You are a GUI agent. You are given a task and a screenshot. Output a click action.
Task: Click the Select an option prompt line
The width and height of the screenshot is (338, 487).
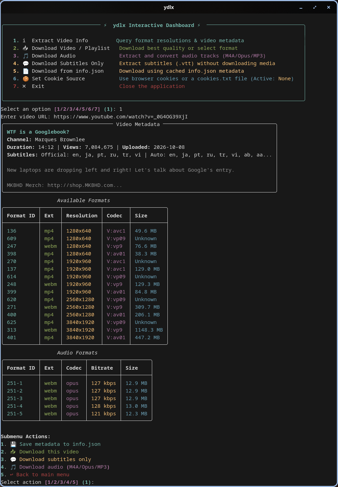[61, 109]
